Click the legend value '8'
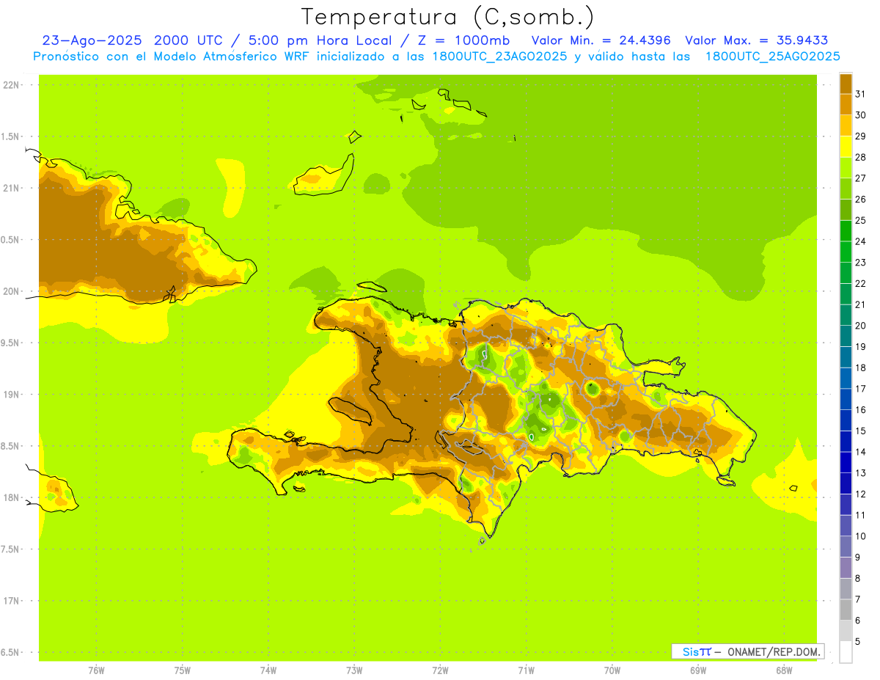Screen dimensions: 880x680 tap(858, 578)
